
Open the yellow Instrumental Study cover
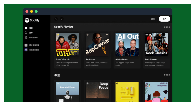click(x=127, y=92)
